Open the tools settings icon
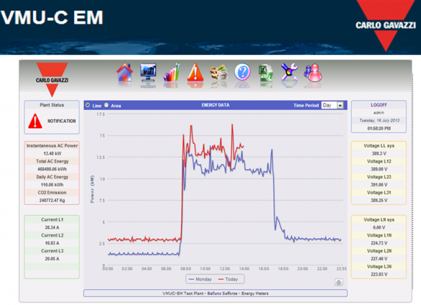421x305 pixels. coord(289,72)
